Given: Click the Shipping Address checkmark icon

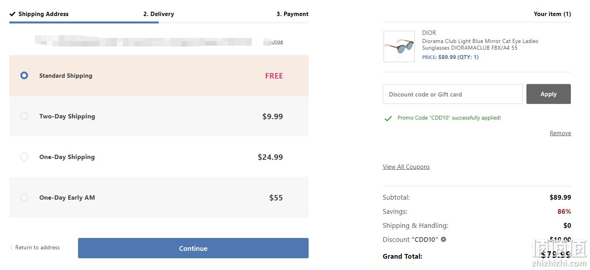Looking at the screenshot, I should (x=12, y=14).
